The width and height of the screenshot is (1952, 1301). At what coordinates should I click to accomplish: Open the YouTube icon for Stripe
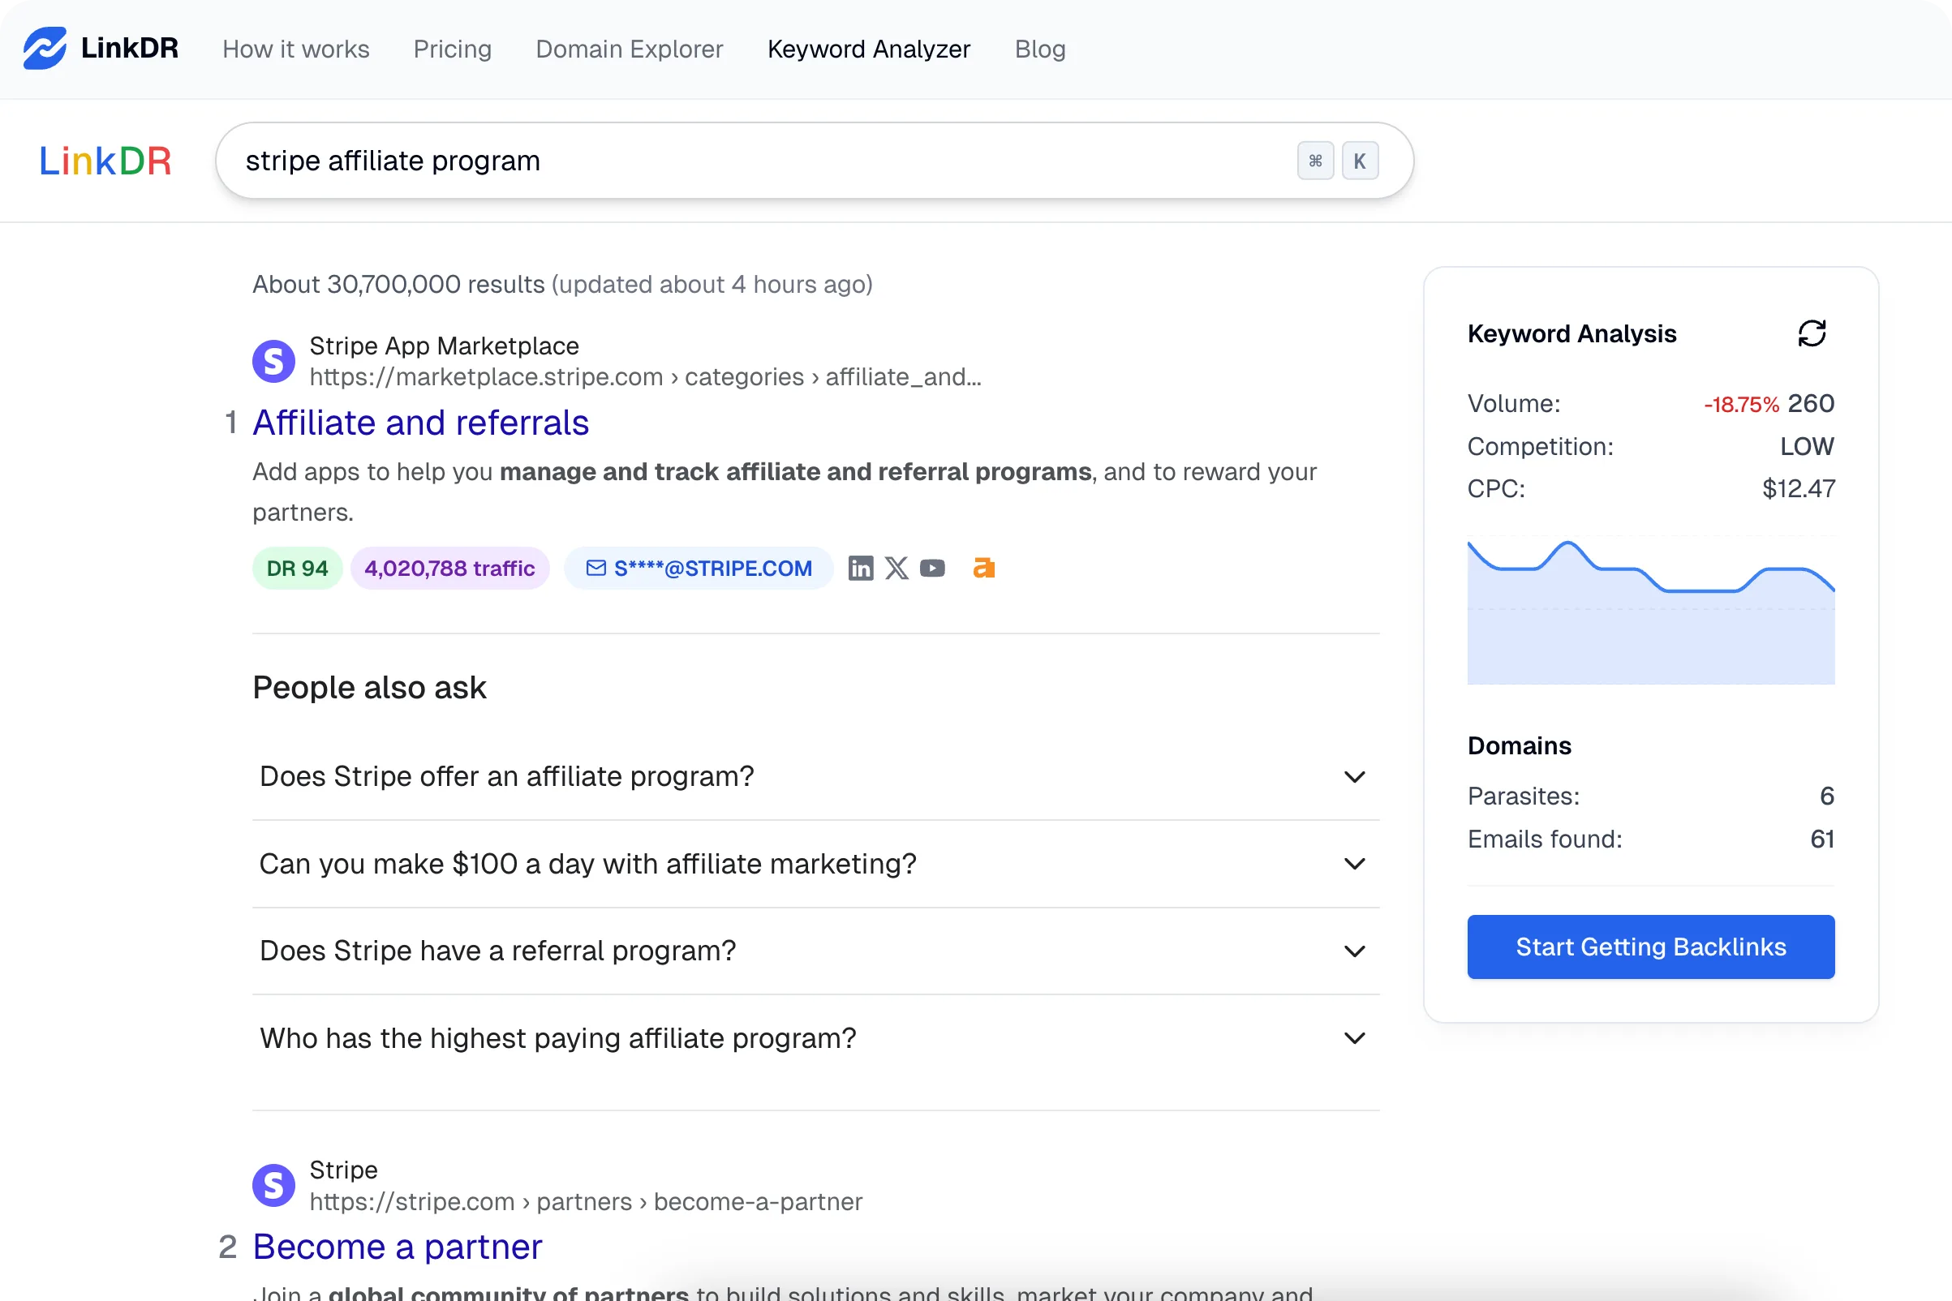(x=932, y=569)
